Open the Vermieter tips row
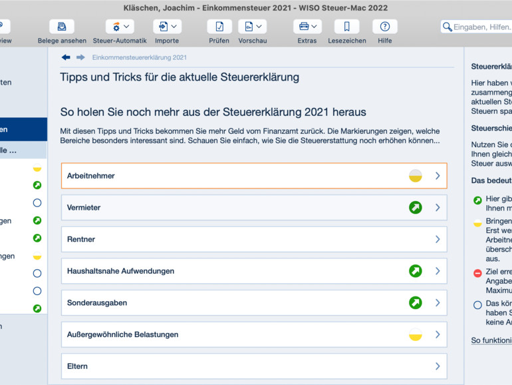 pyautogui.click(x=254, y=207)
